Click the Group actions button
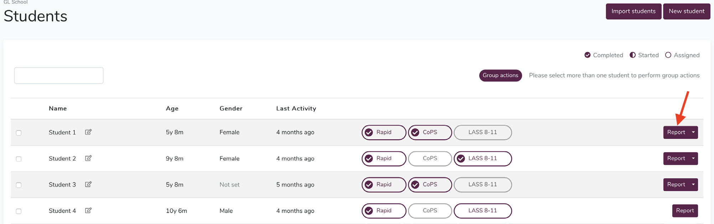Viewport: 714px width, 224px height. click(x=500, y=75)
